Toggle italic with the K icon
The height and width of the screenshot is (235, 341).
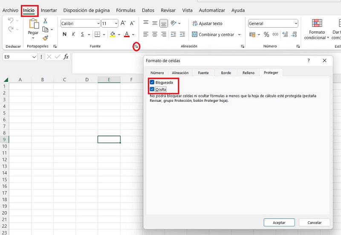coord(73,34)
